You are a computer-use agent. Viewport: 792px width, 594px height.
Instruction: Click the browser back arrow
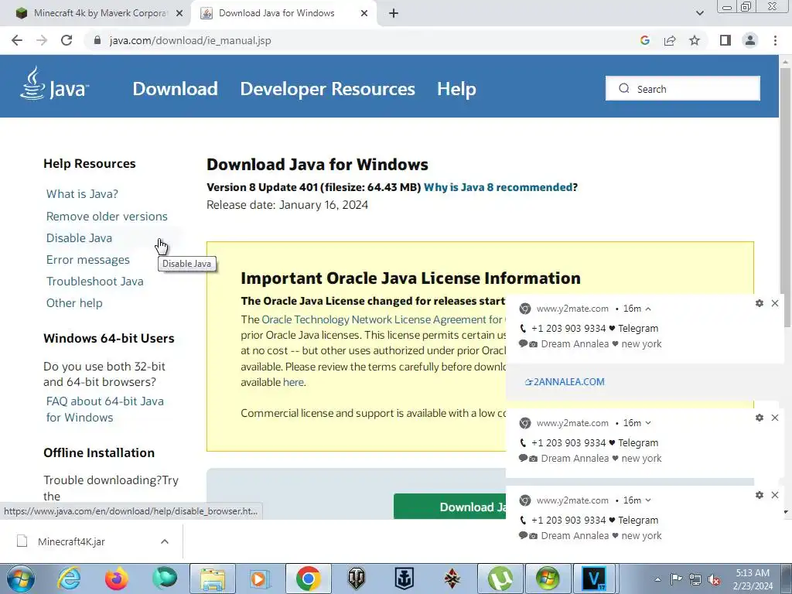coord(17,40)
